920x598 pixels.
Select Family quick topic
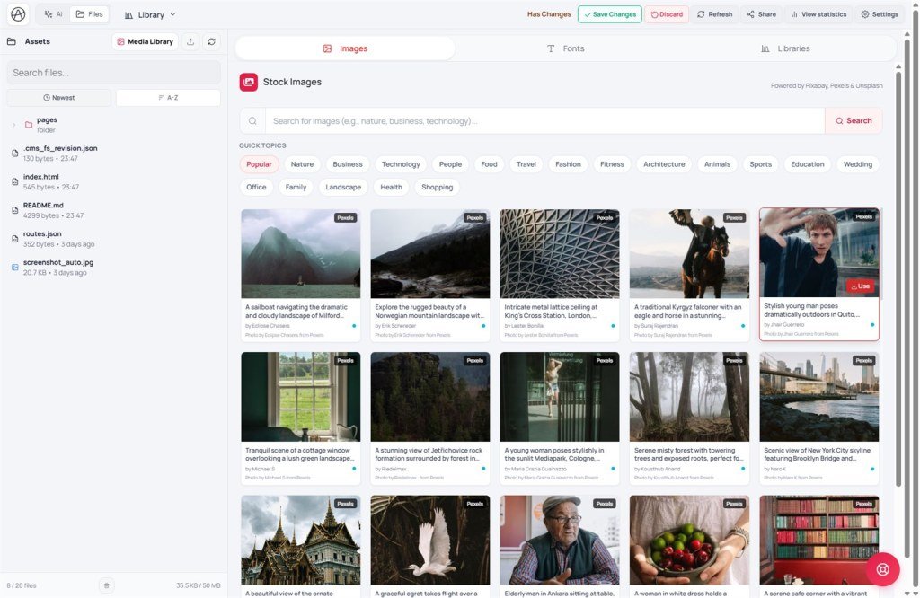click(296, 187)
